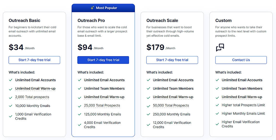Click the $94 /Month price
The height and width of the screenshot is (140, 276).
tap(90, 47)
